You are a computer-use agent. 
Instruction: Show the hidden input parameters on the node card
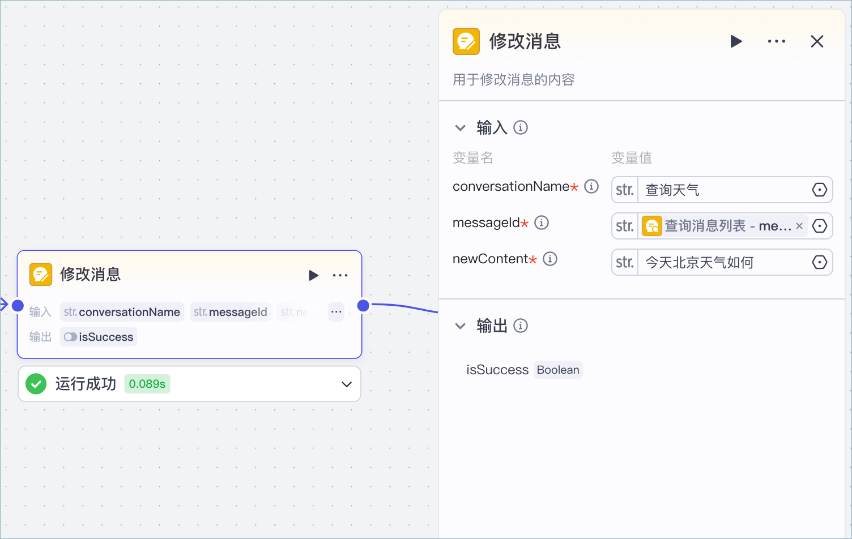(336, 312)
